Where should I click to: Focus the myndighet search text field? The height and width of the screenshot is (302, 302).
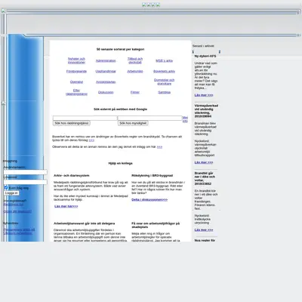[149, 118]
